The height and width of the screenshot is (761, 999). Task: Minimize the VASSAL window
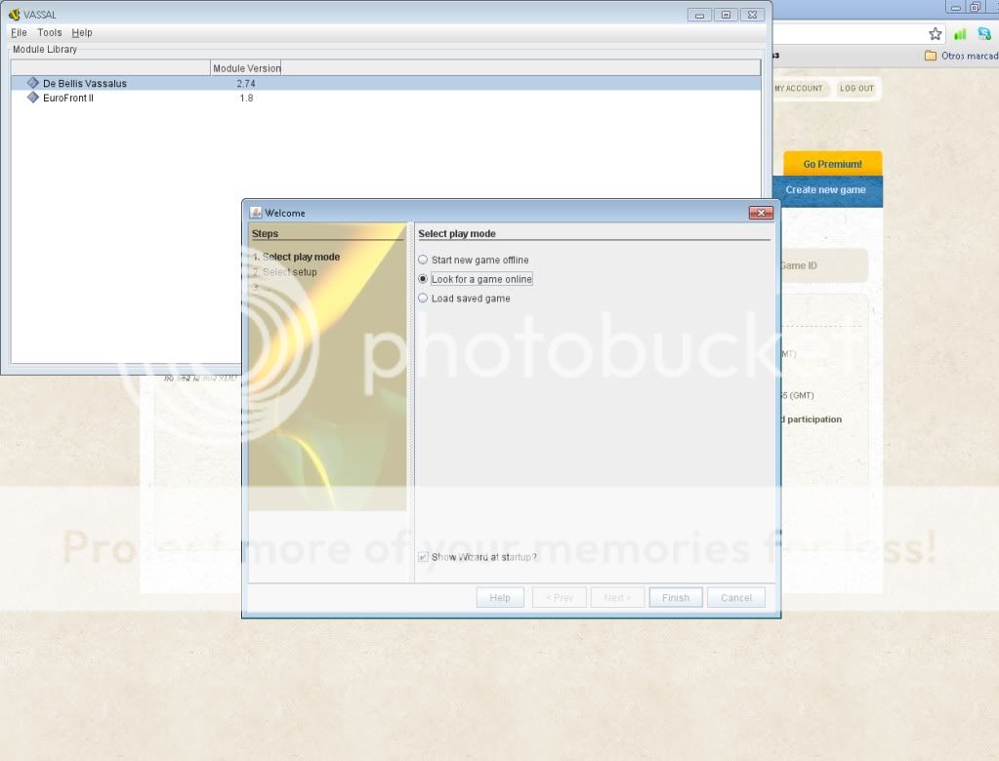[699, 15]
